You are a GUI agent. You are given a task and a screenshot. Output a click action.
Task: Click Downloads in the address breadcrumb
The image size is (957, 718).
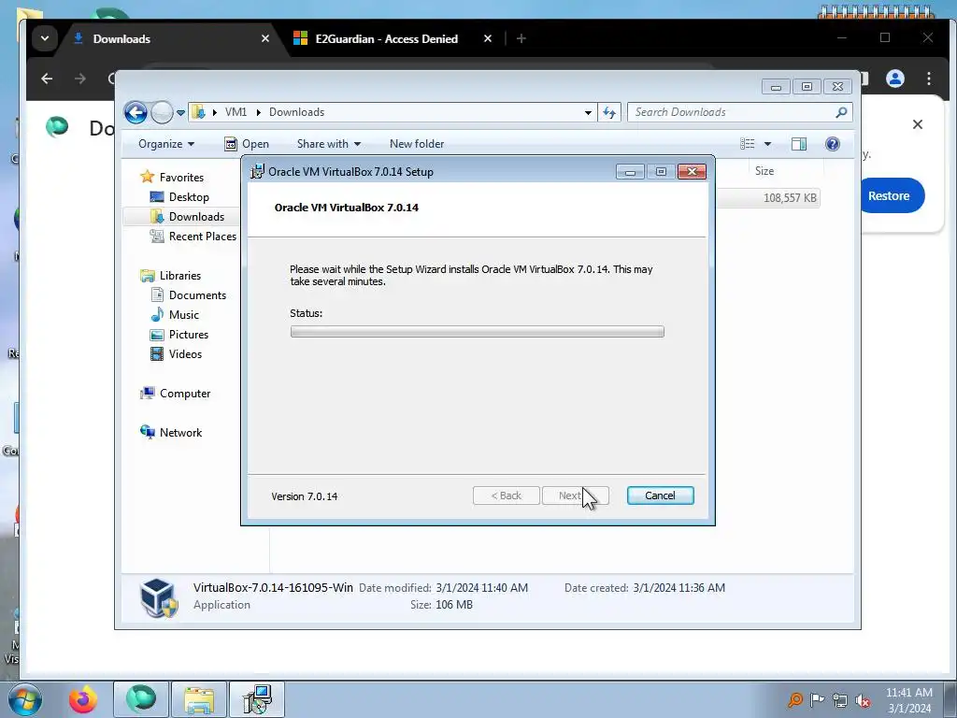tap(296, 112)
